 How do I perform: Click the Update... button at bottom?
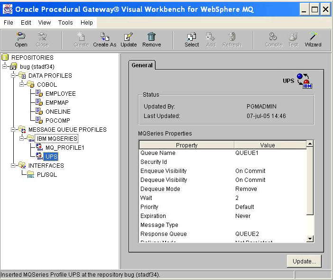304,261
